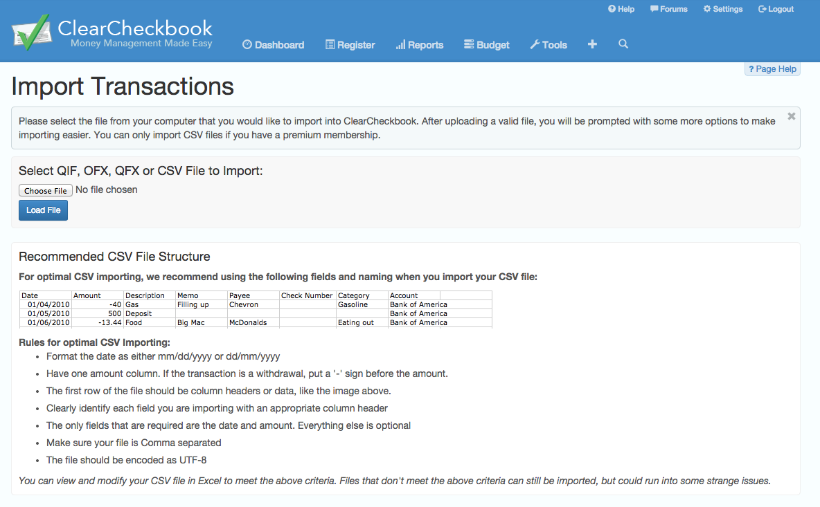
Task: Open the Dashboard menu item
Action: (x=274, y=45)
